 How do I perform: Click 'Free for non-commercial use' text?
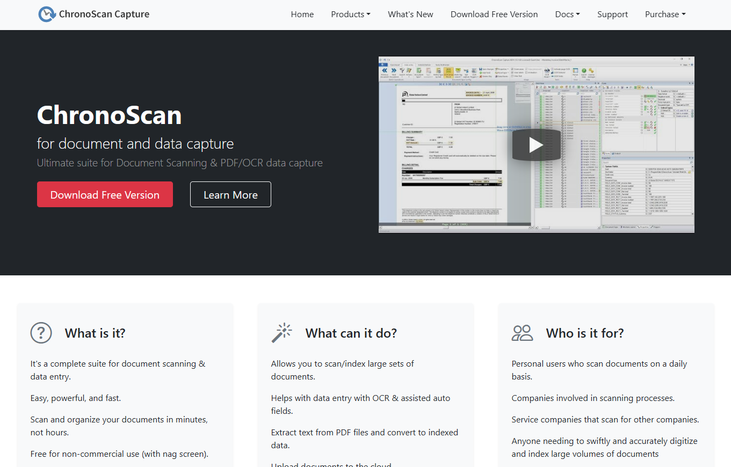pos(119,454)
